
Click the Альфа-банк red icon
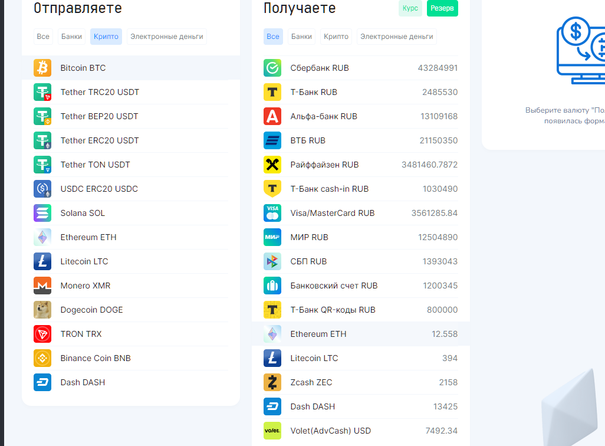pyautogui.click(x=272, y=116)
